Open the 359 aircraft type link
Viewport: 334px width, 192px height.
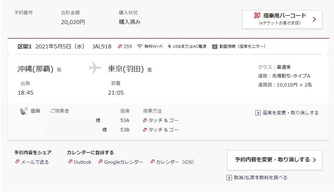tap(125, 47)
